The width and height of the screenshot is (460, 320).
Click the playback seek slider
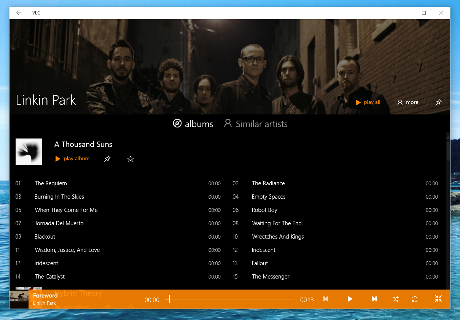click(x=231, y=299)
